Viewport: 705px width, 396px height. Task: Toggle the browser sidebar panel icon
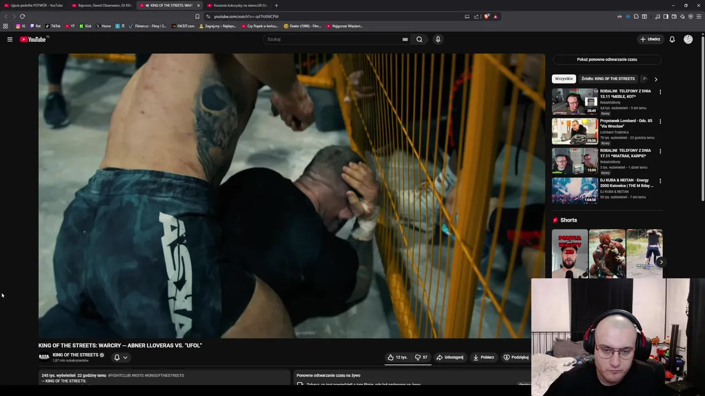665,16
